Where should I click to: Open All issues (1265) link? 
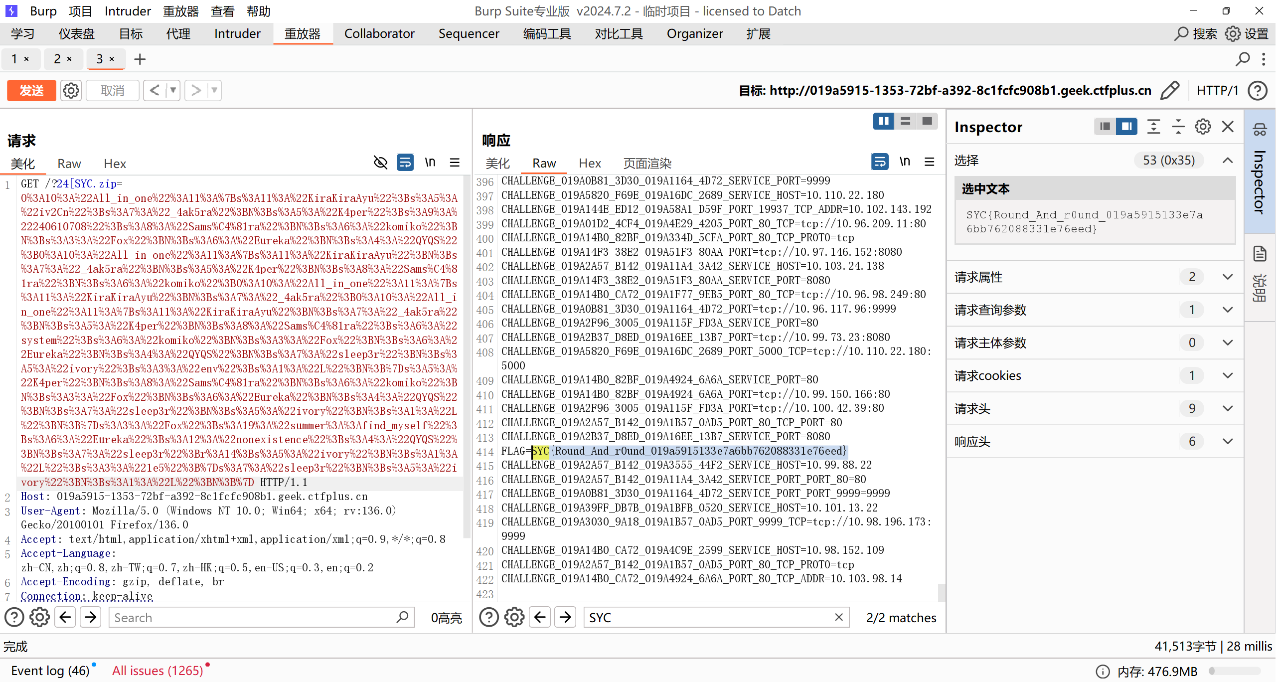(158, 671)
